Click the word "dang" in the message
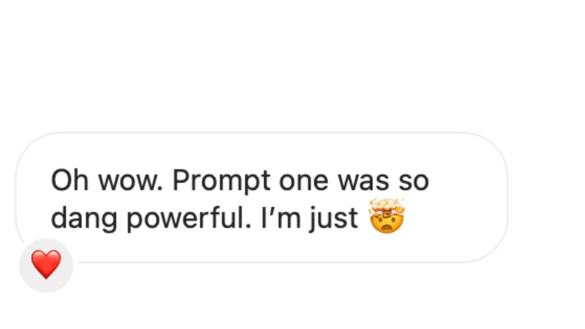585x329 pixels. (84, 218)
